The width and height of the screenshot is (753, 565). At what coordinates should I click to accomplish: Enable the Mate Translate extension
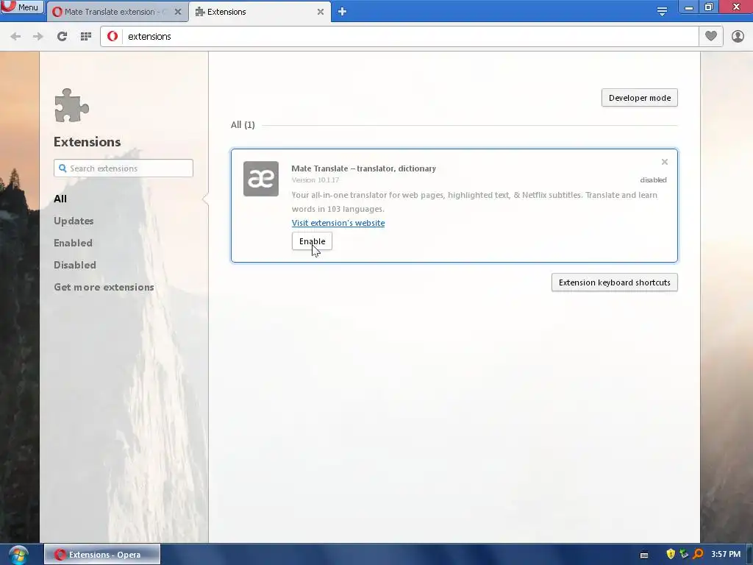[x=312, y=241]
